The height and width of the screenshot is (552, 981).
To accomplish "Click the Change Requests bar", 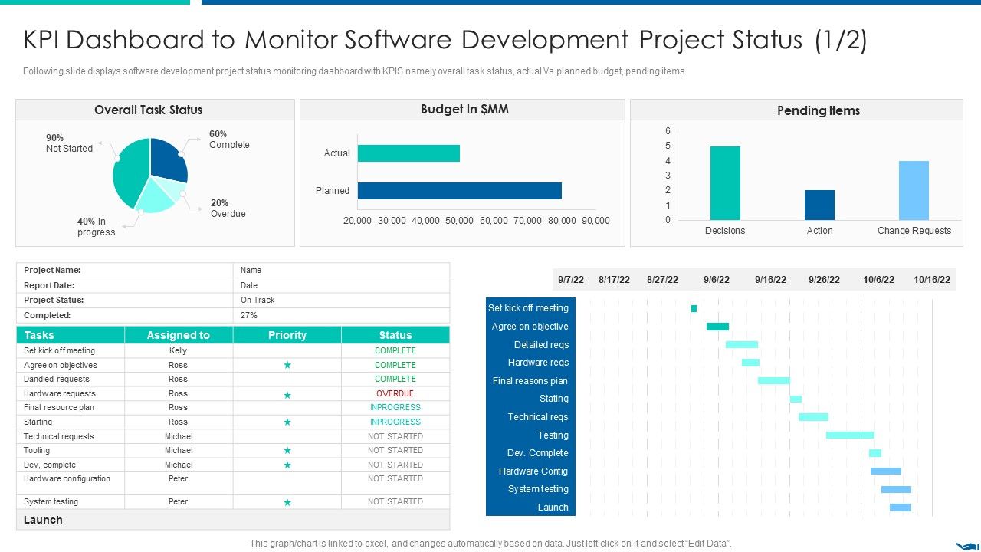I will (x=914, y=190).
